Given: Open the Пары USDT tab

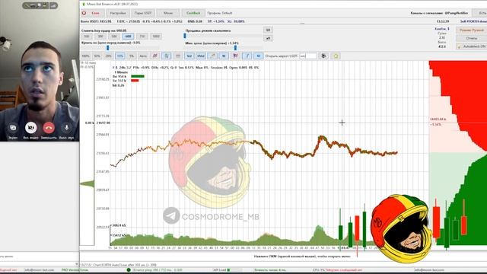Looking at the screenshot, I should pos(143,13).
